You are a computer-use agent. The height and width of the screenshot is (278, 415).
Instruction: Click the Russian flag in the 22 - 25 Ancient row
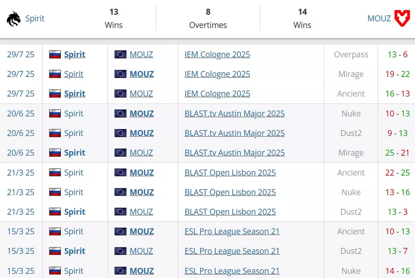[x=55, y=172]
